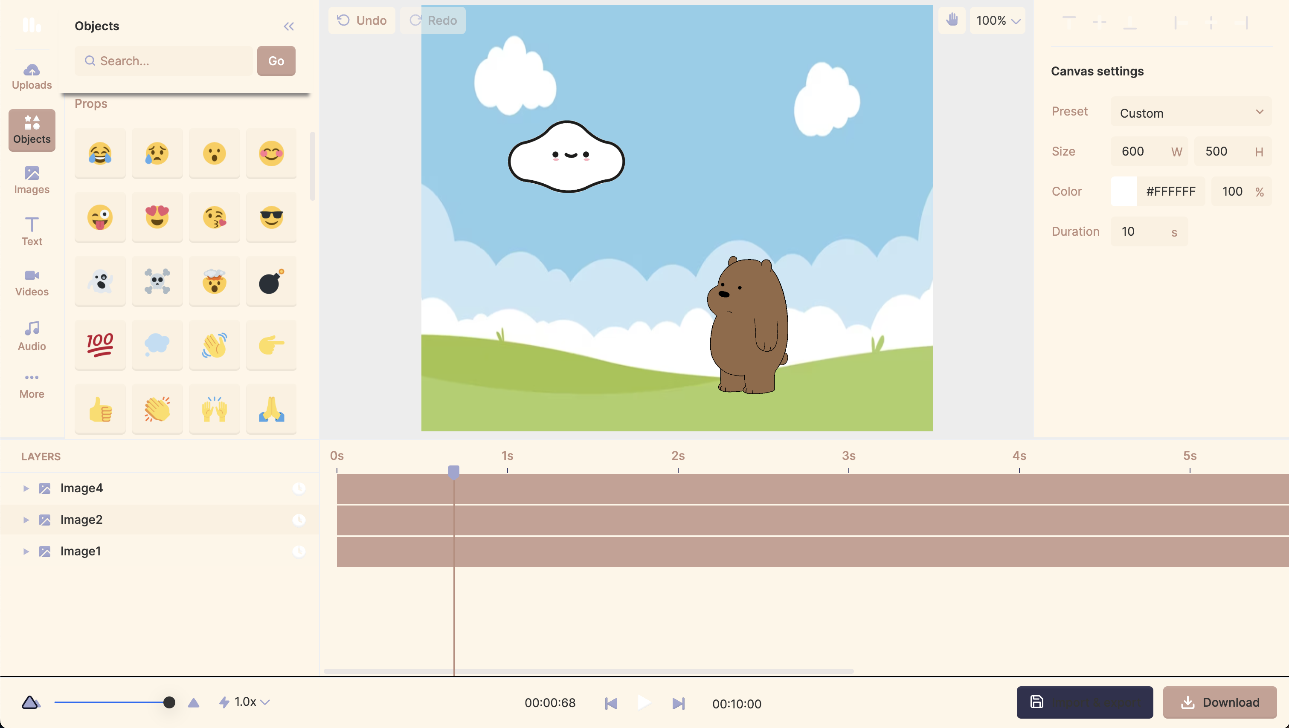Add the red 100 emoji prop

click(100, 345)
